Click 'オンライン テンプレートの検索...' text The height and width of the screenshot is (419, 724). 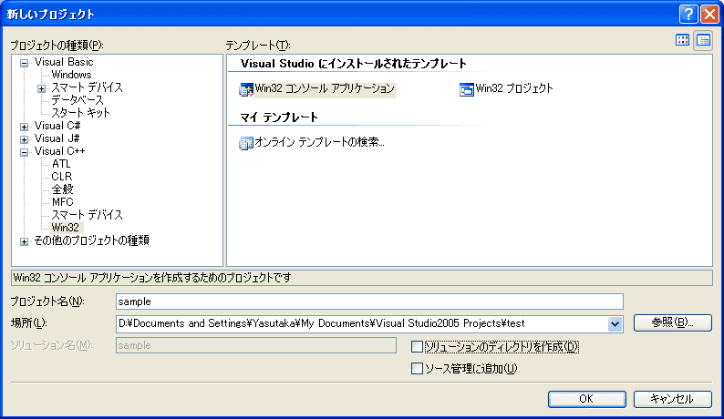319,142
